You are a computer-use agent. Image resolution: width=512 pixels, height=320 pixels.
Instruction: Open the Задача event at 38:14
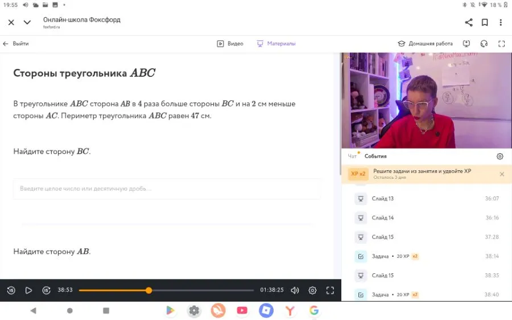point(427,256)
